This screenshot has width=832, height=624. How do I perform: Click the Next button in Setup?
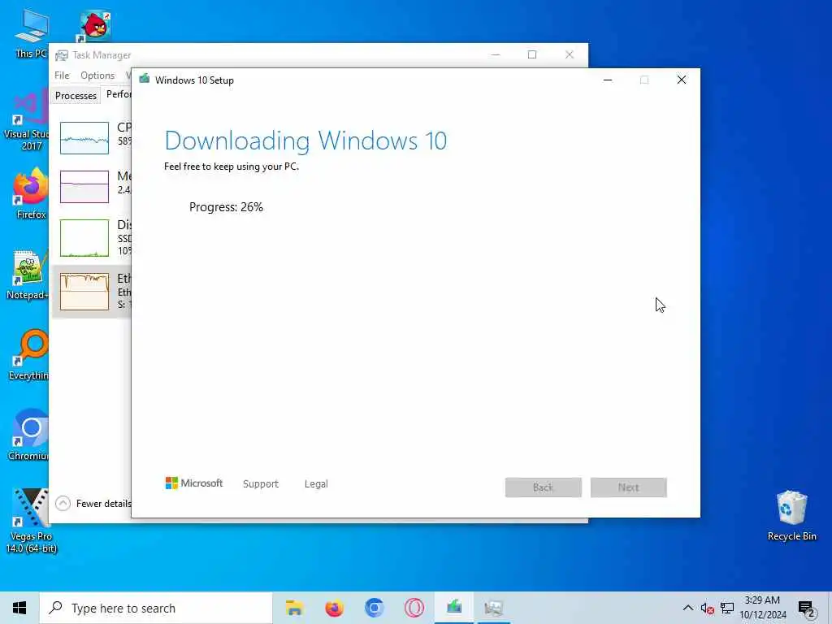coord(629,487)
